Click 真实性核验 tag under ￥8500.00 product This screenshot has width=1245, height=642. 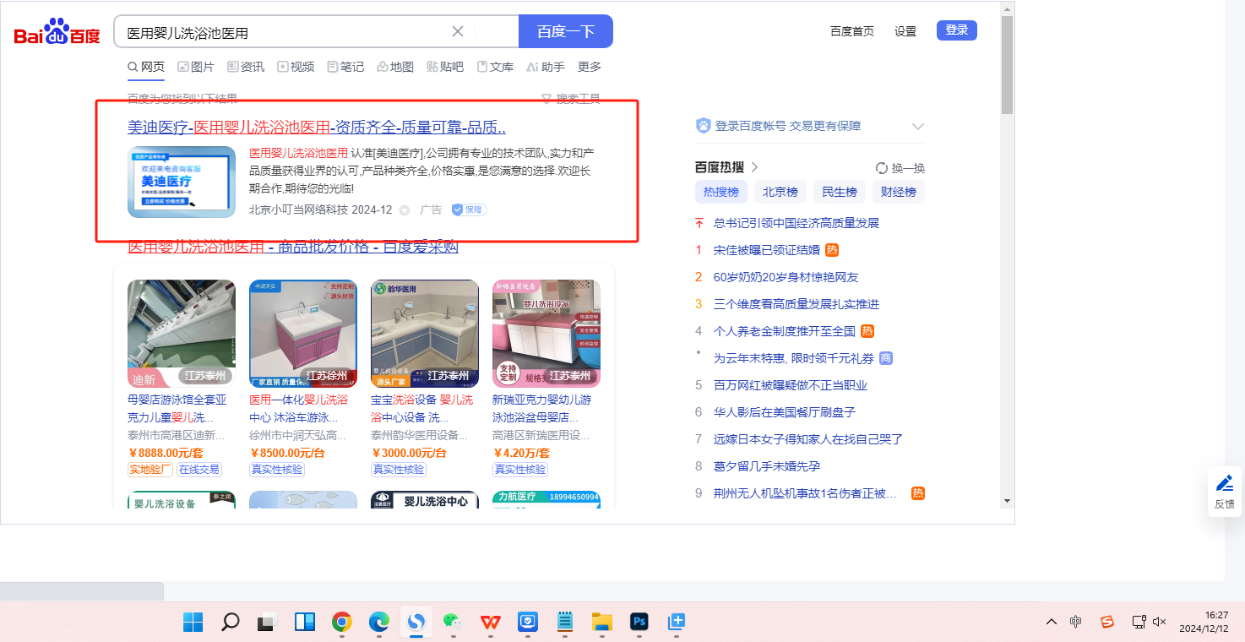pos(277,470)
